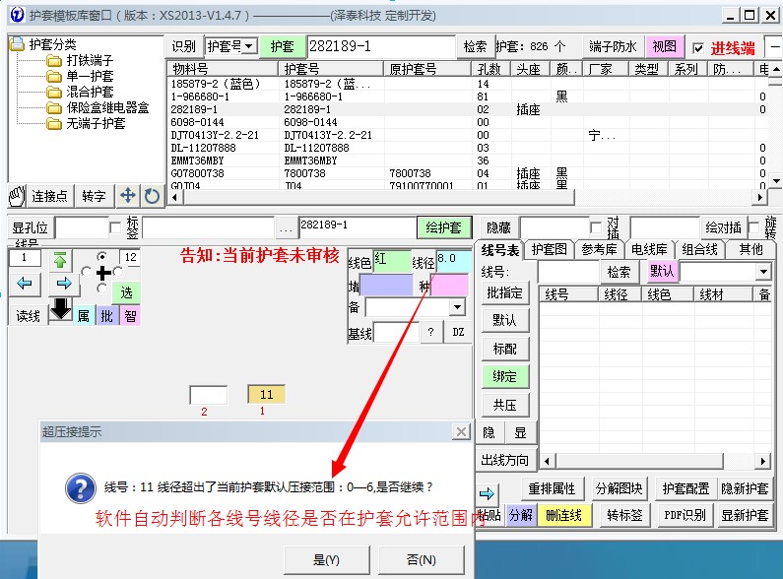Click the green up-to-top arrow icon
The width and height of the screenshot is (783, 579).
click(x=61, y=260)
